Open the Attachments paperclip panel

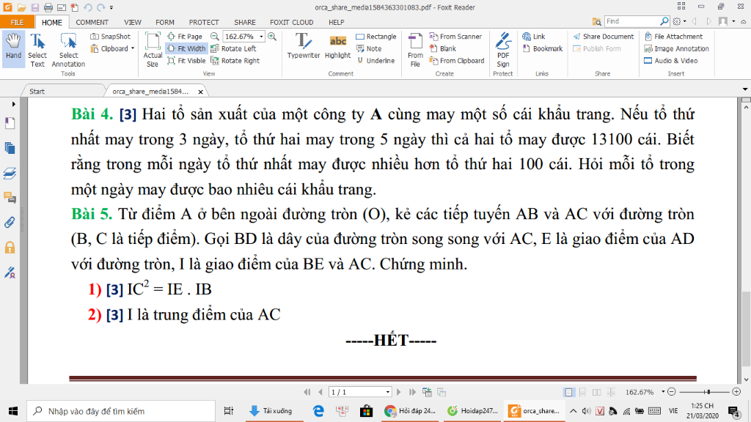(x=10, y=223)
